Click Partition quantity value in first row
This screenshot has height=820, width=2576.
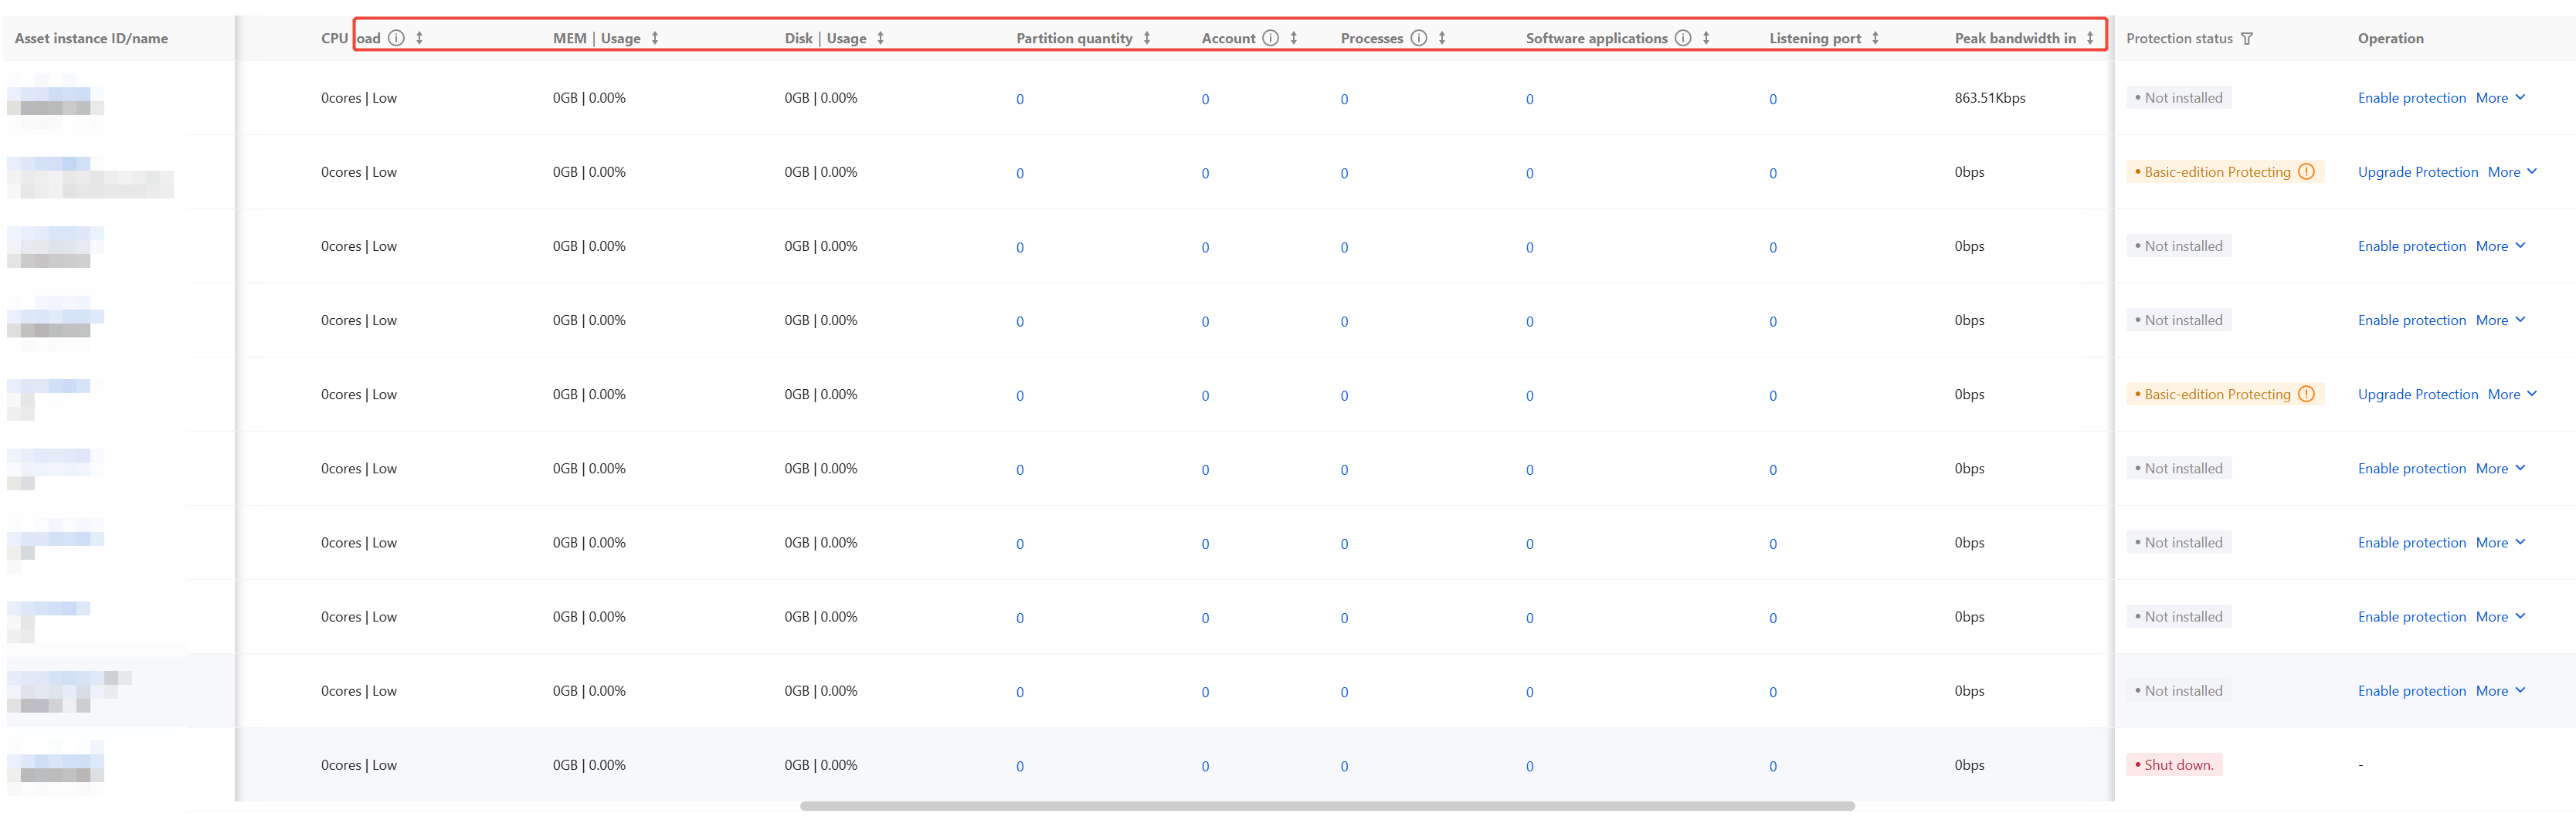pos(1020,99)
